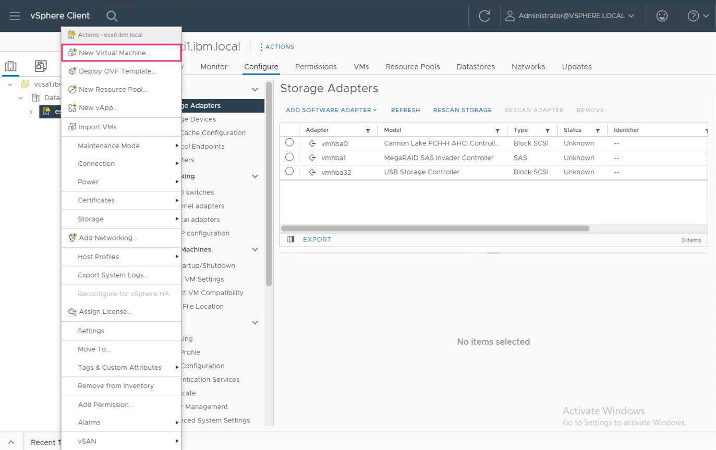Switch to the Datastores tab
Viewport: 716px width, 450px height.
[x=476, y=67]
